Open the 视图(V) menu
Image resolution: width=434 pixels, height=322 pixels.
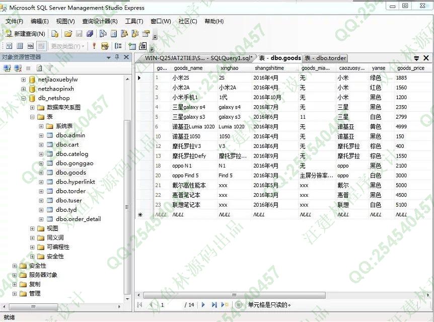[x=65, y=21]
